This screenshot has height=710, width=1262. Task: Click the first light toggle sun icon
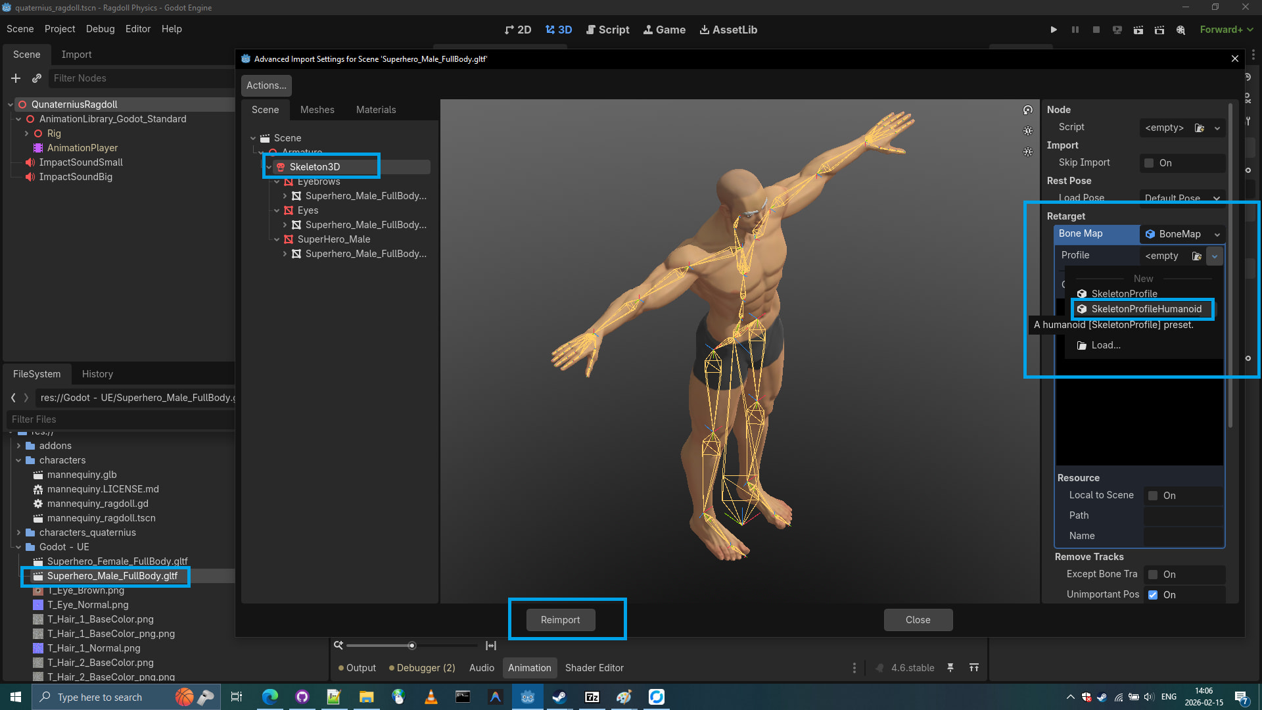(1028, 131)
